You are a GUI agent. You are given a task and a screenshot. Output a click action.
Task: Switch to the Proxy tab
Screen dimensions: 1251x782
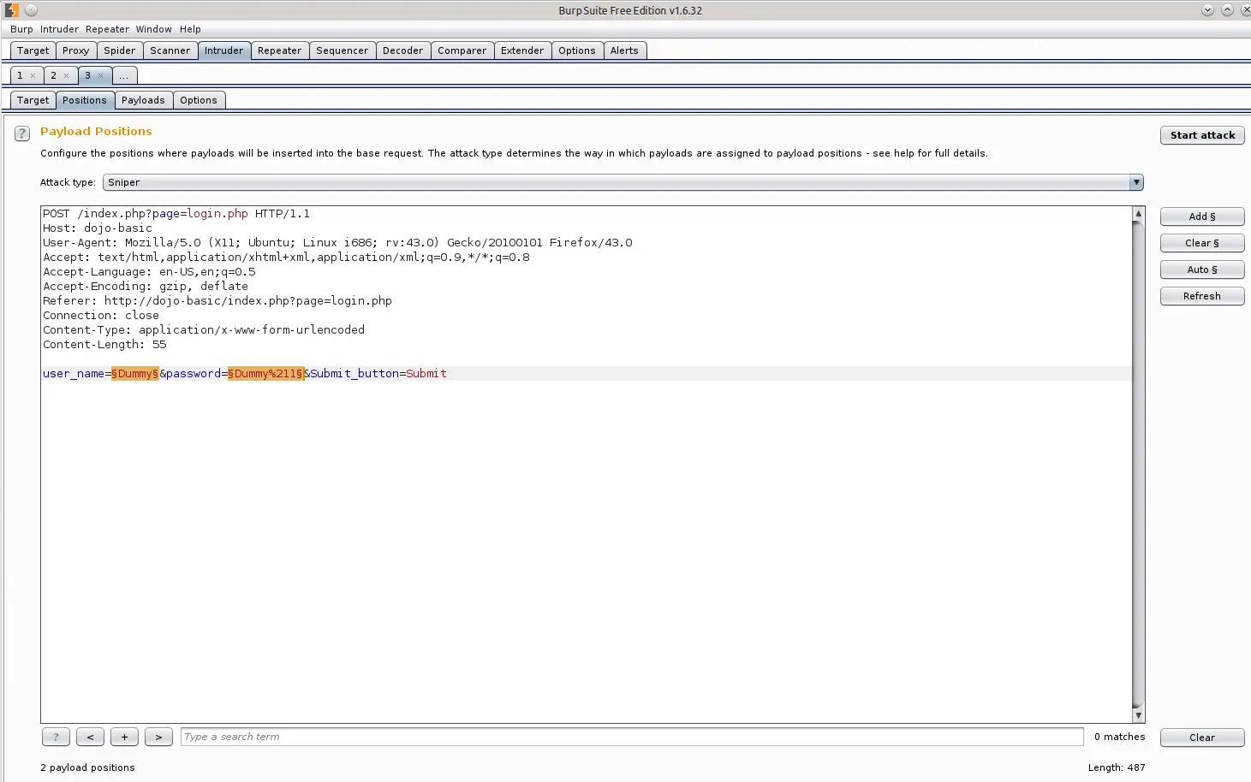tap(75, 50)
